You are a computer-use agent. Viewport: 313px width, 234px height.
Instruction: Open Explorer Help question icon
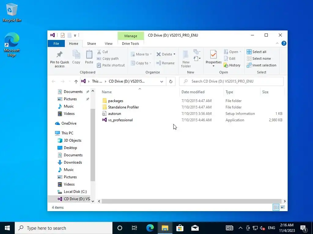(x=284, y=43)
